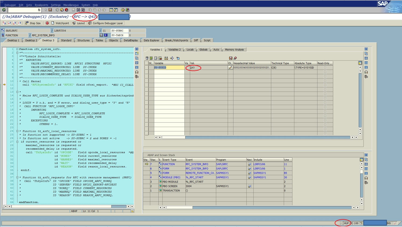Click the Find Next binoculars icon
402x227 pixels.
[83, 10]
